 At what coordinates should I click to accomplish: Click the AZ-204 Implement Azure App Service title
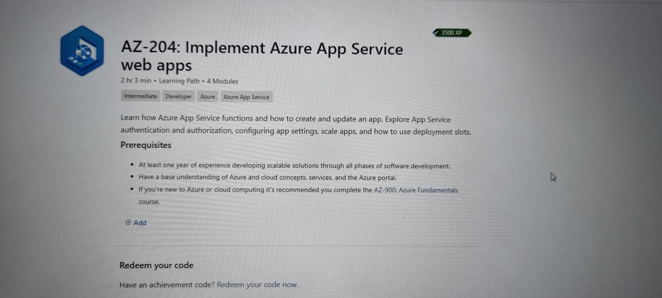coord(262,56)
